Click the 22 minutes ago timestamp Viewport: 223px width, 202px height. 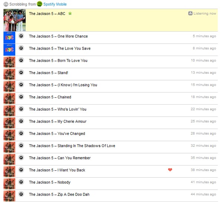click(203, 109)
